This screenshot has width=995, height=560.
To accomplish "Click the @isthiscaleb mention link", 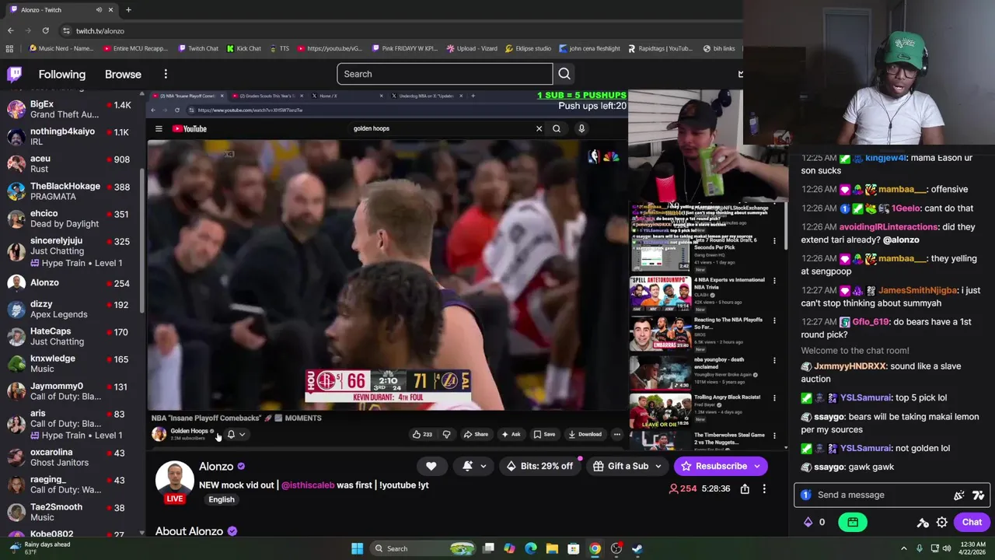I will [308, 485].
